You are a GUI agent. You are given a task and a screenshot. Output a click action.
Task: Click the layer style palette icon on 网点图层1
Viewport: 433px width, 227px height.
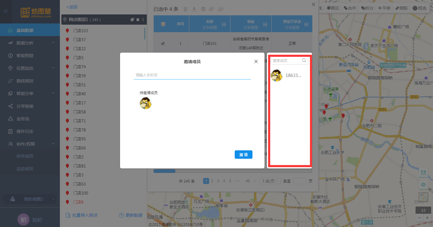(x=132, y=20)
